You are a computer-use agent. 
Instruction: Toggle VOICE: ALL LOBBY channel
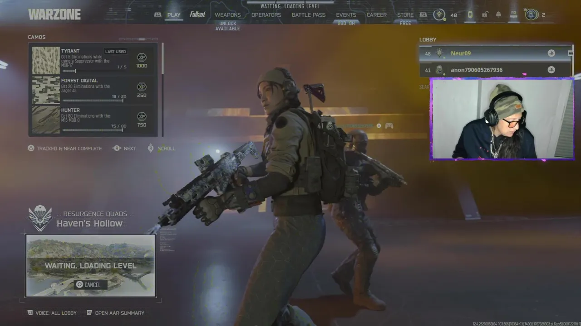coord(56,313)
